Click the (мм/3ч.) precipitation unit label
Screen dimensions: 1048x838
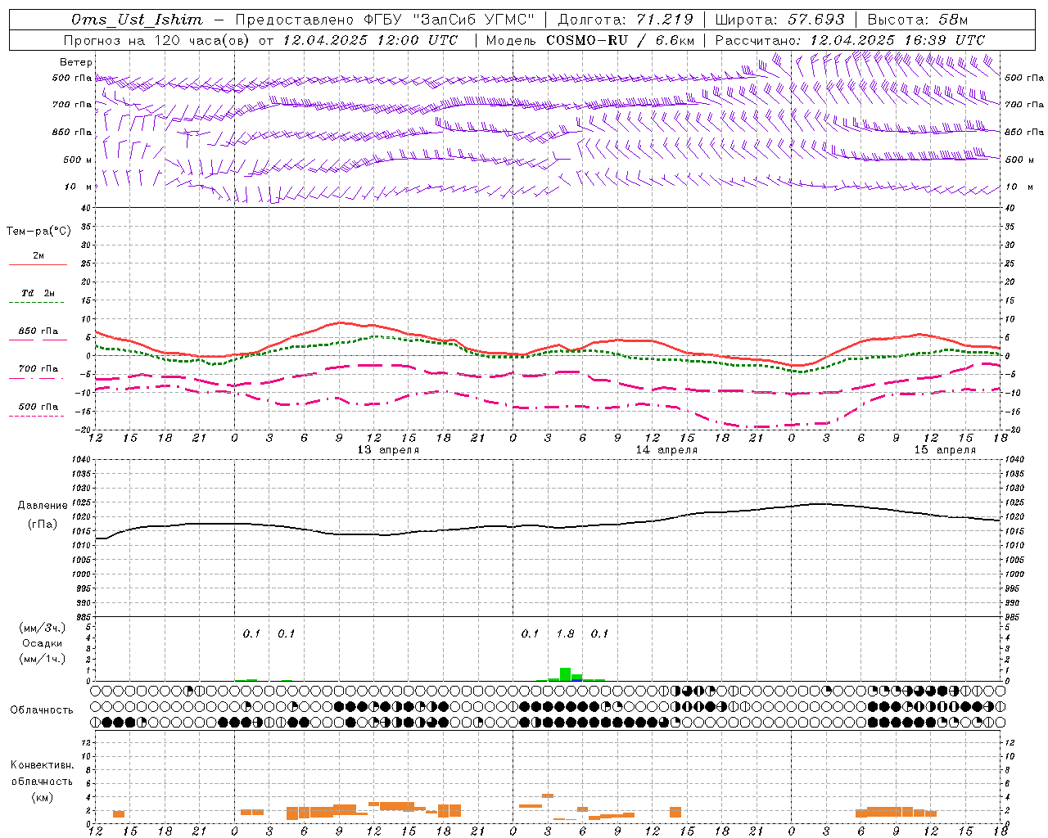point(43,628)
